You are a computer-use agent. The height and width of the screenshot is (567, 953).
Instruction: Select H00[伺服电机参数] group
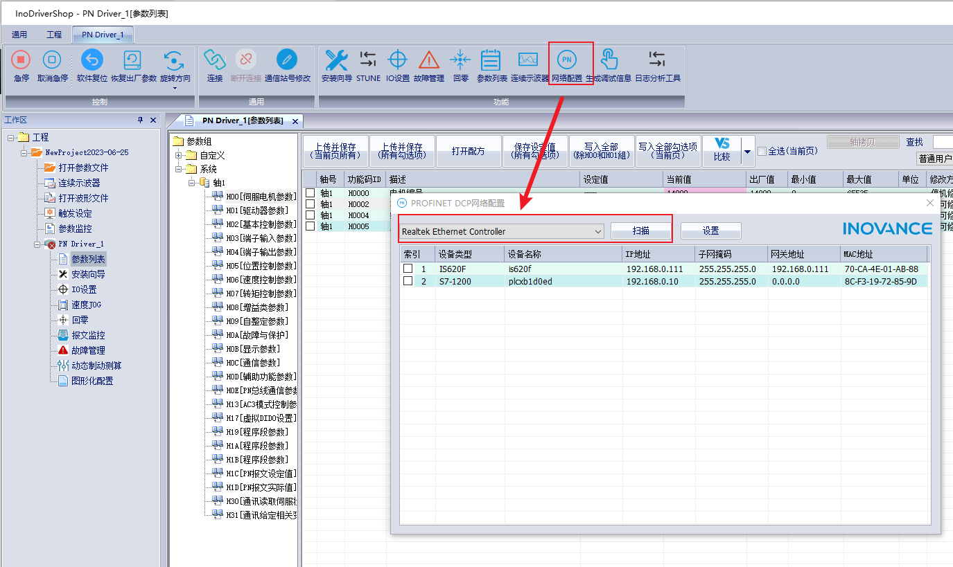261,197
